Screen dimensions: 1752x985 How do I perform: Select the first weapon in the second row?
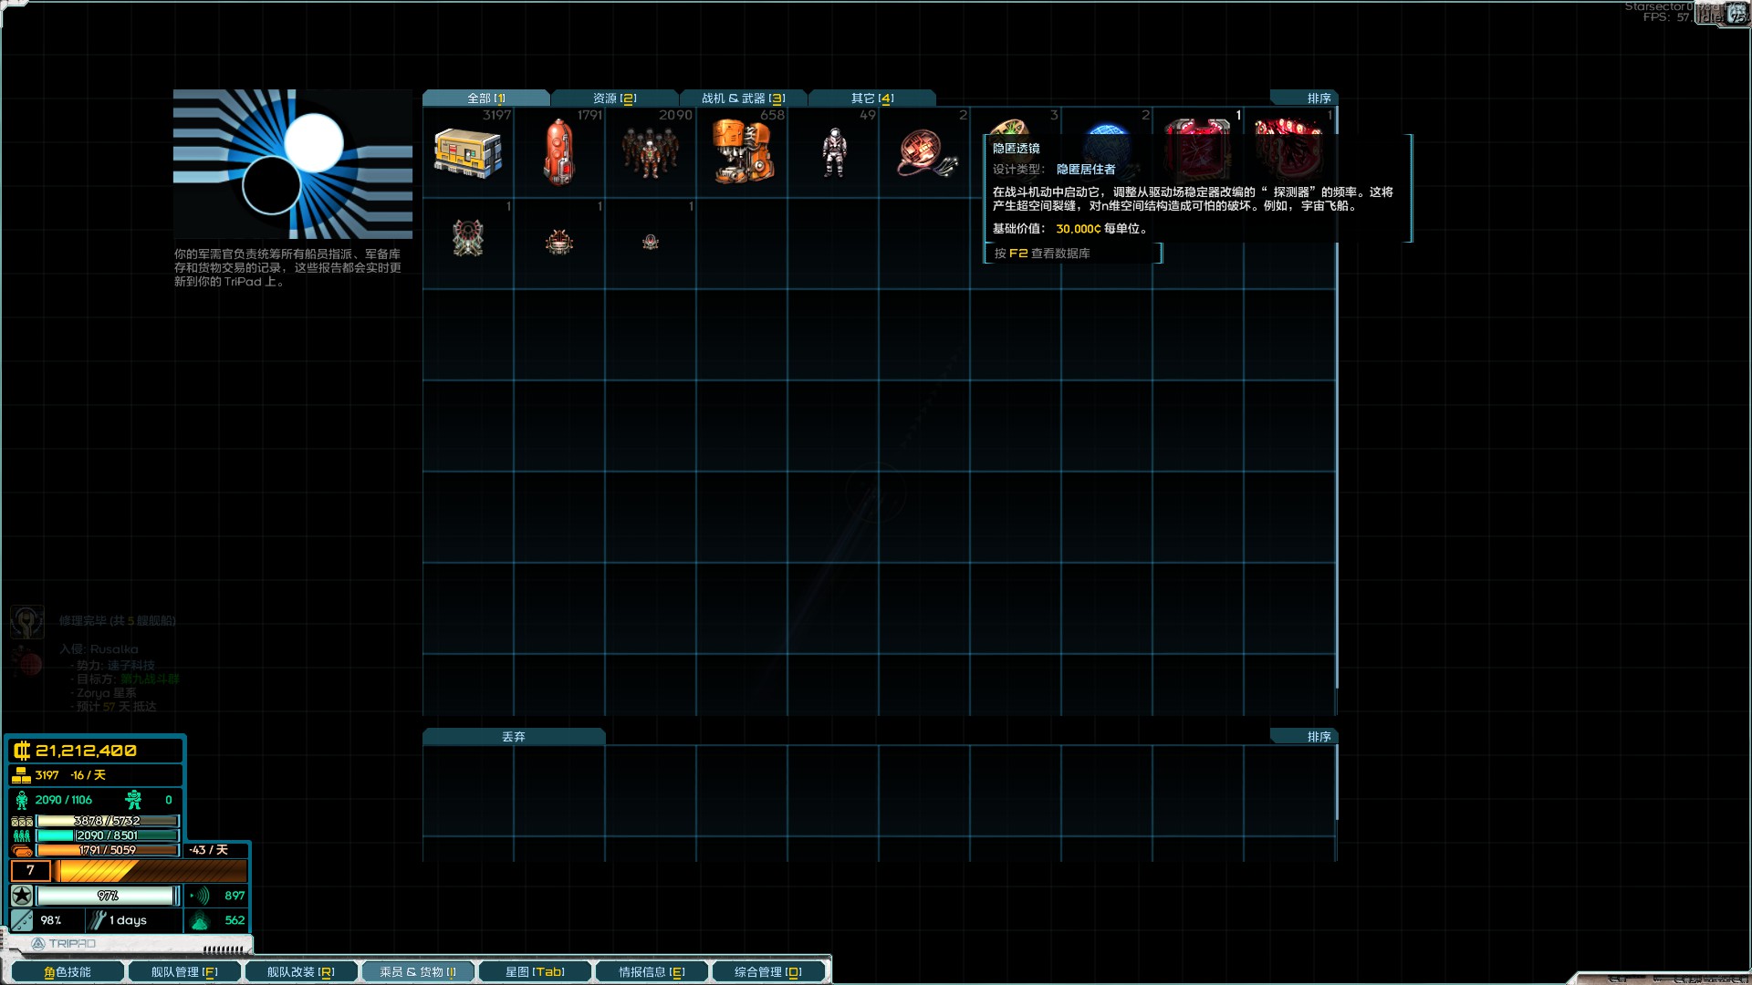tap(467, 239)
